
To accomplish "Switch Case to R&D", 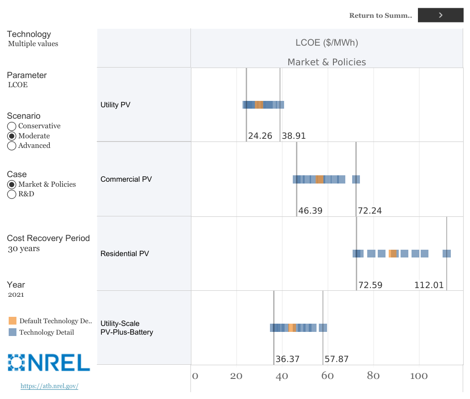I will [x=11, y=194].
